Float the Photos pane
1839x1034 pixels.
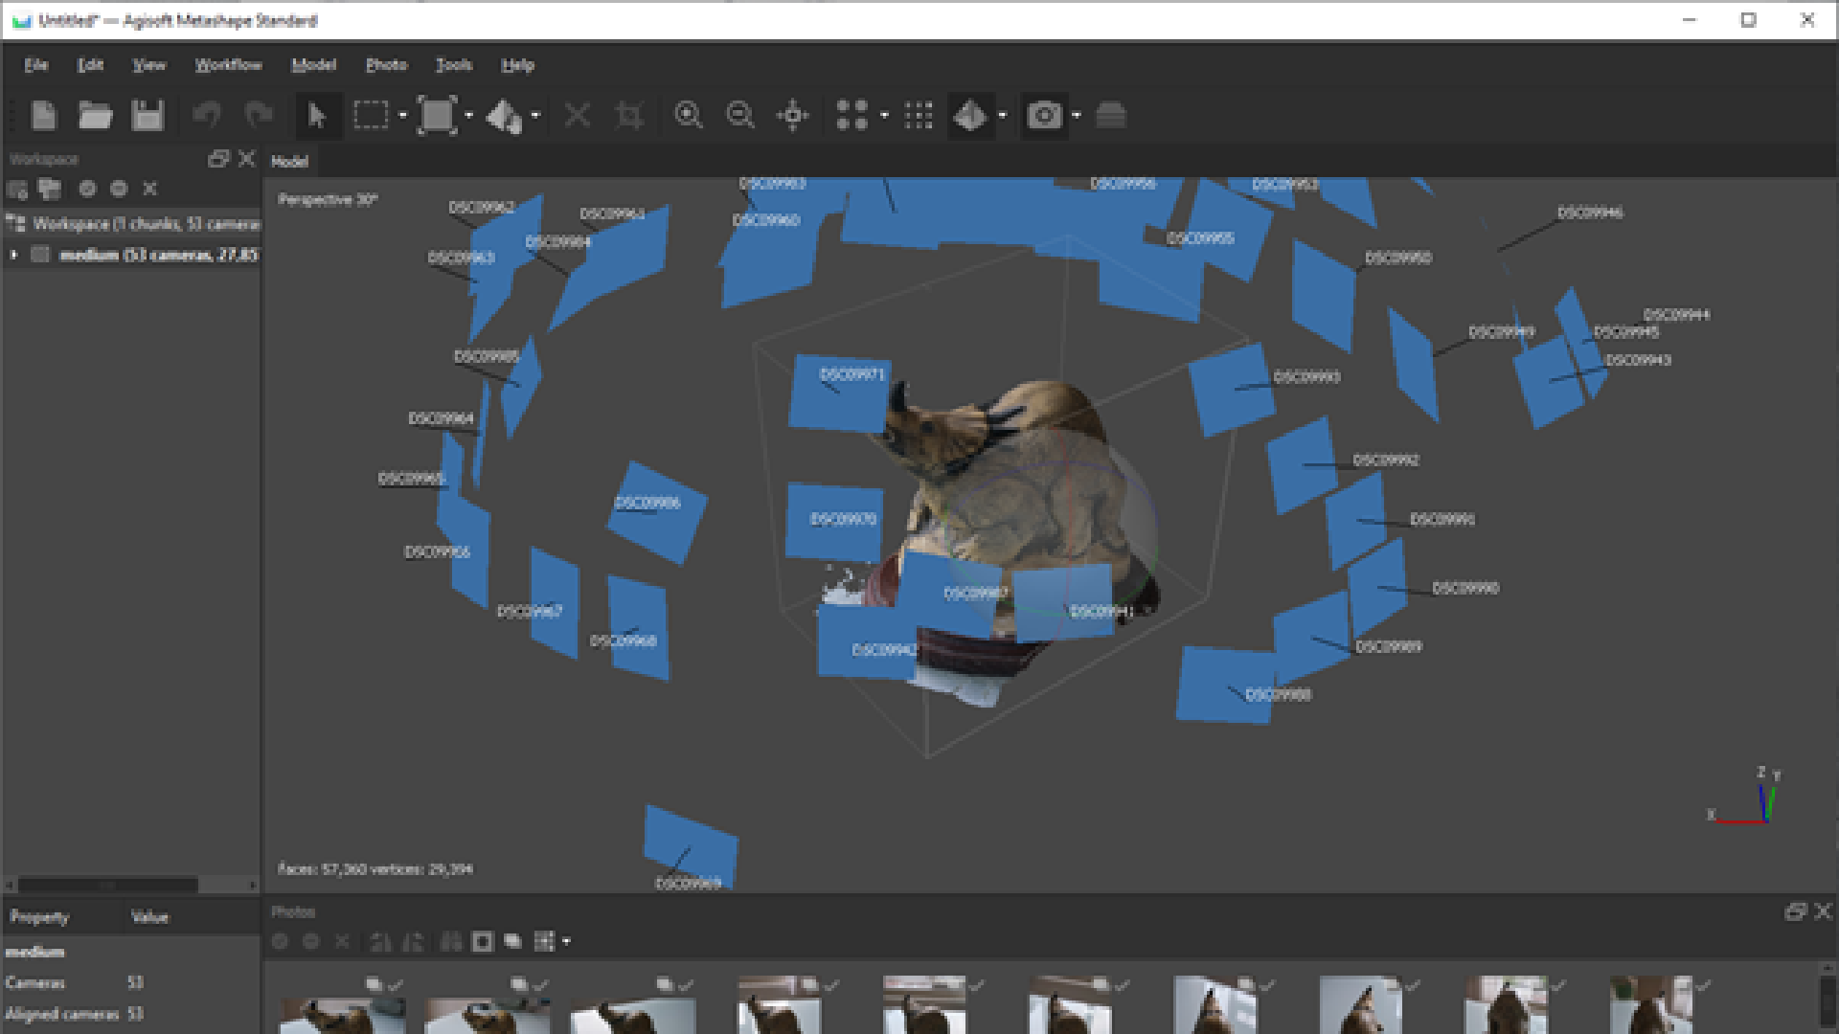(1795, 912)
